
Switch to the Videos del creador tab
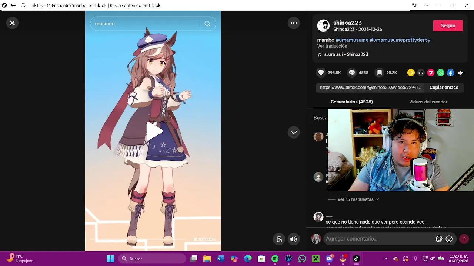pos(428,102)
